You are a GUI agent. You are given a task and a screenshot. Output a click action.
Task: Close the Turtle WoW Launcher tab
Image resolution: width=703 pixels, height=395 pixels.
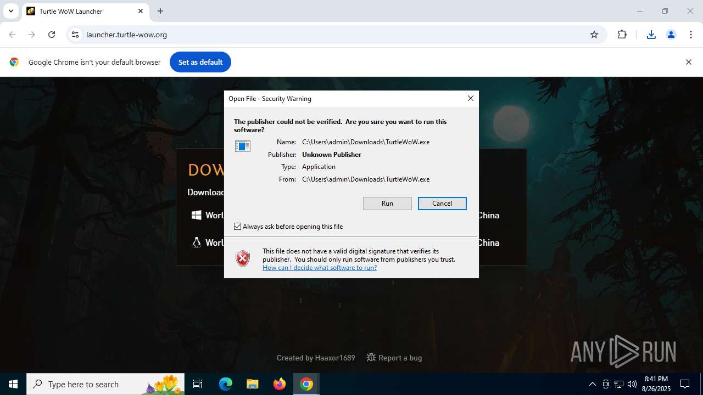point(141,11)
